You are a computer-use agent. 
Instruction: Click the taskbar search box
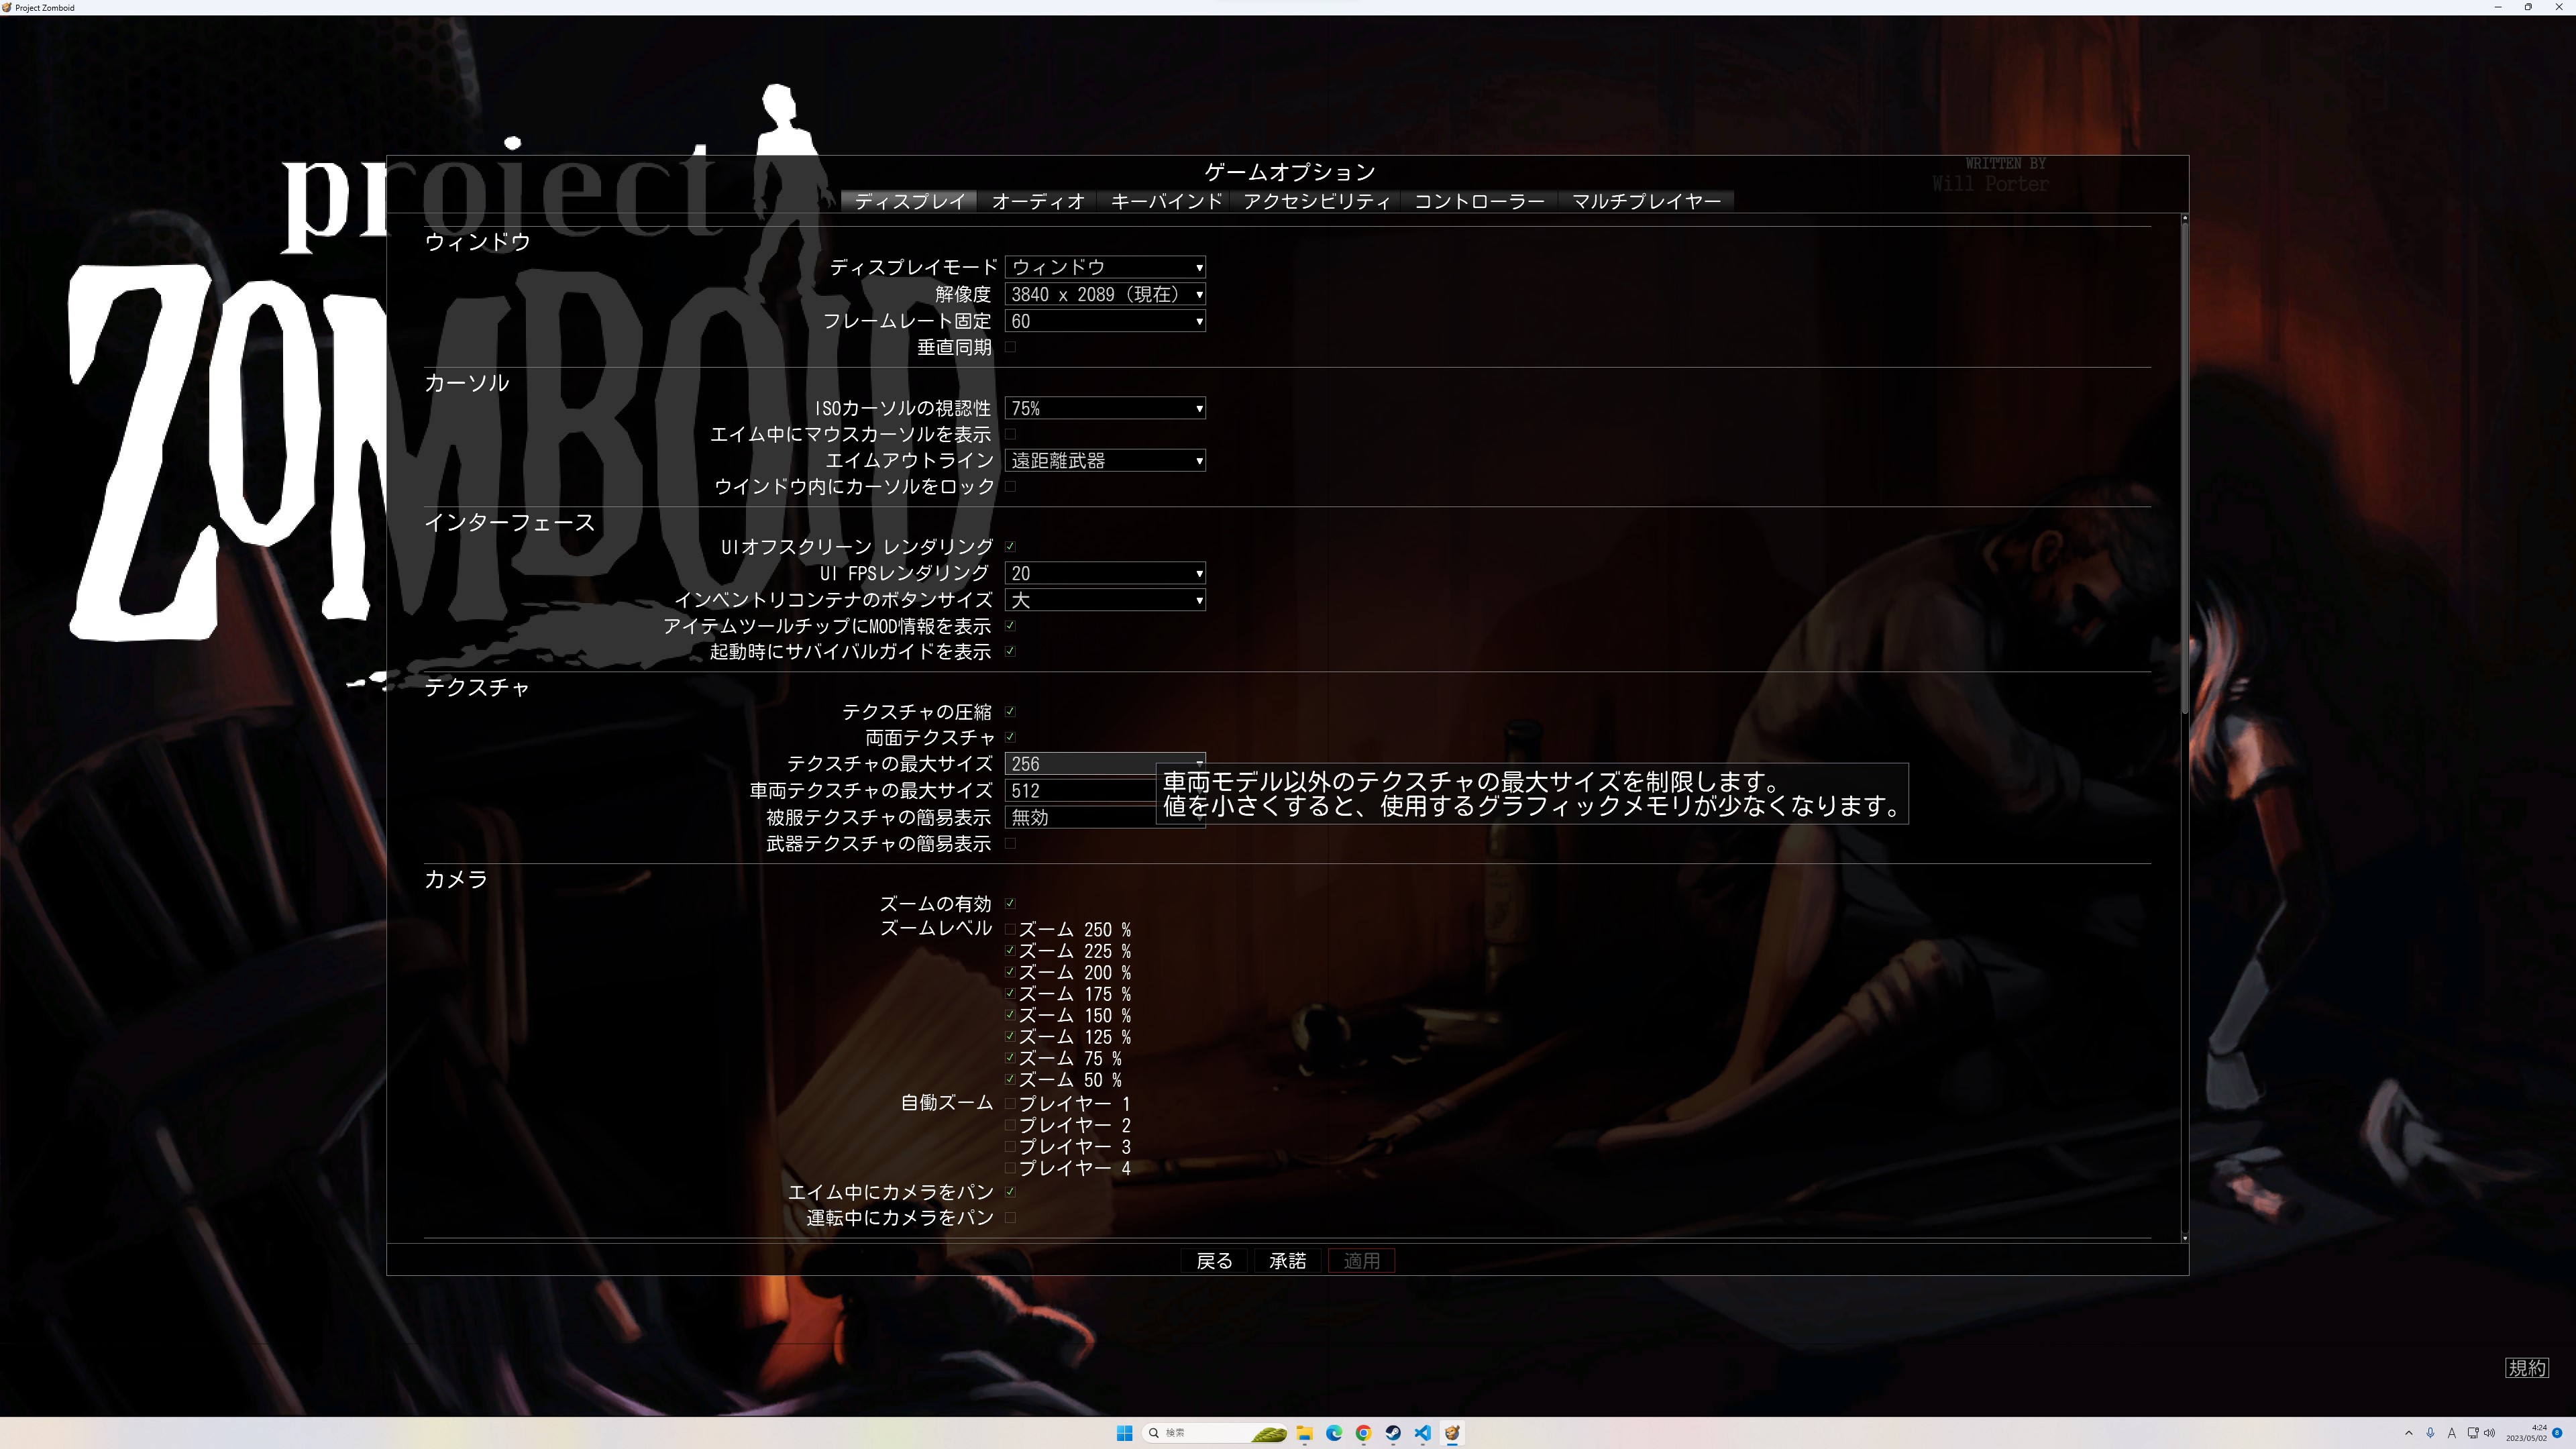[1216, 1433]
